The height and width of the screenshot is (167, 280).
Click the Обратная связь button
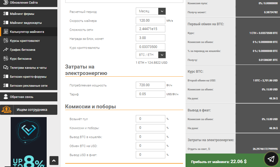(x=29, y=97)
